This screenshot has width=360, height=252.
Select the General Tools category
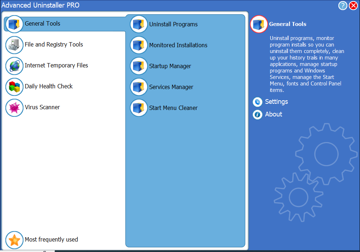point(43,24)
